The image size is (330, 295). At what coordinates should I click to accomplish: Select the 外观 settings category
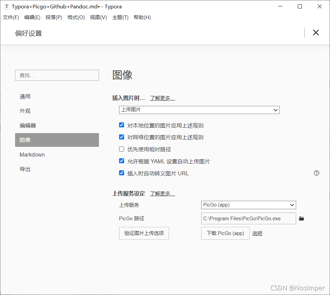(x=57, y=111)
